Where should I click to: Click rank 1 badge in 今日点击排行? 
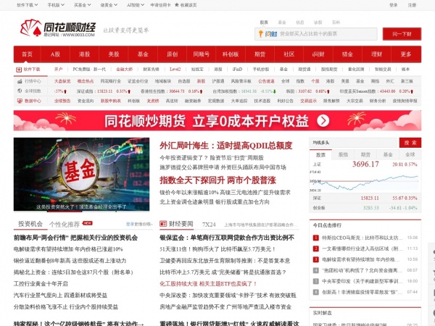point(315,238)
